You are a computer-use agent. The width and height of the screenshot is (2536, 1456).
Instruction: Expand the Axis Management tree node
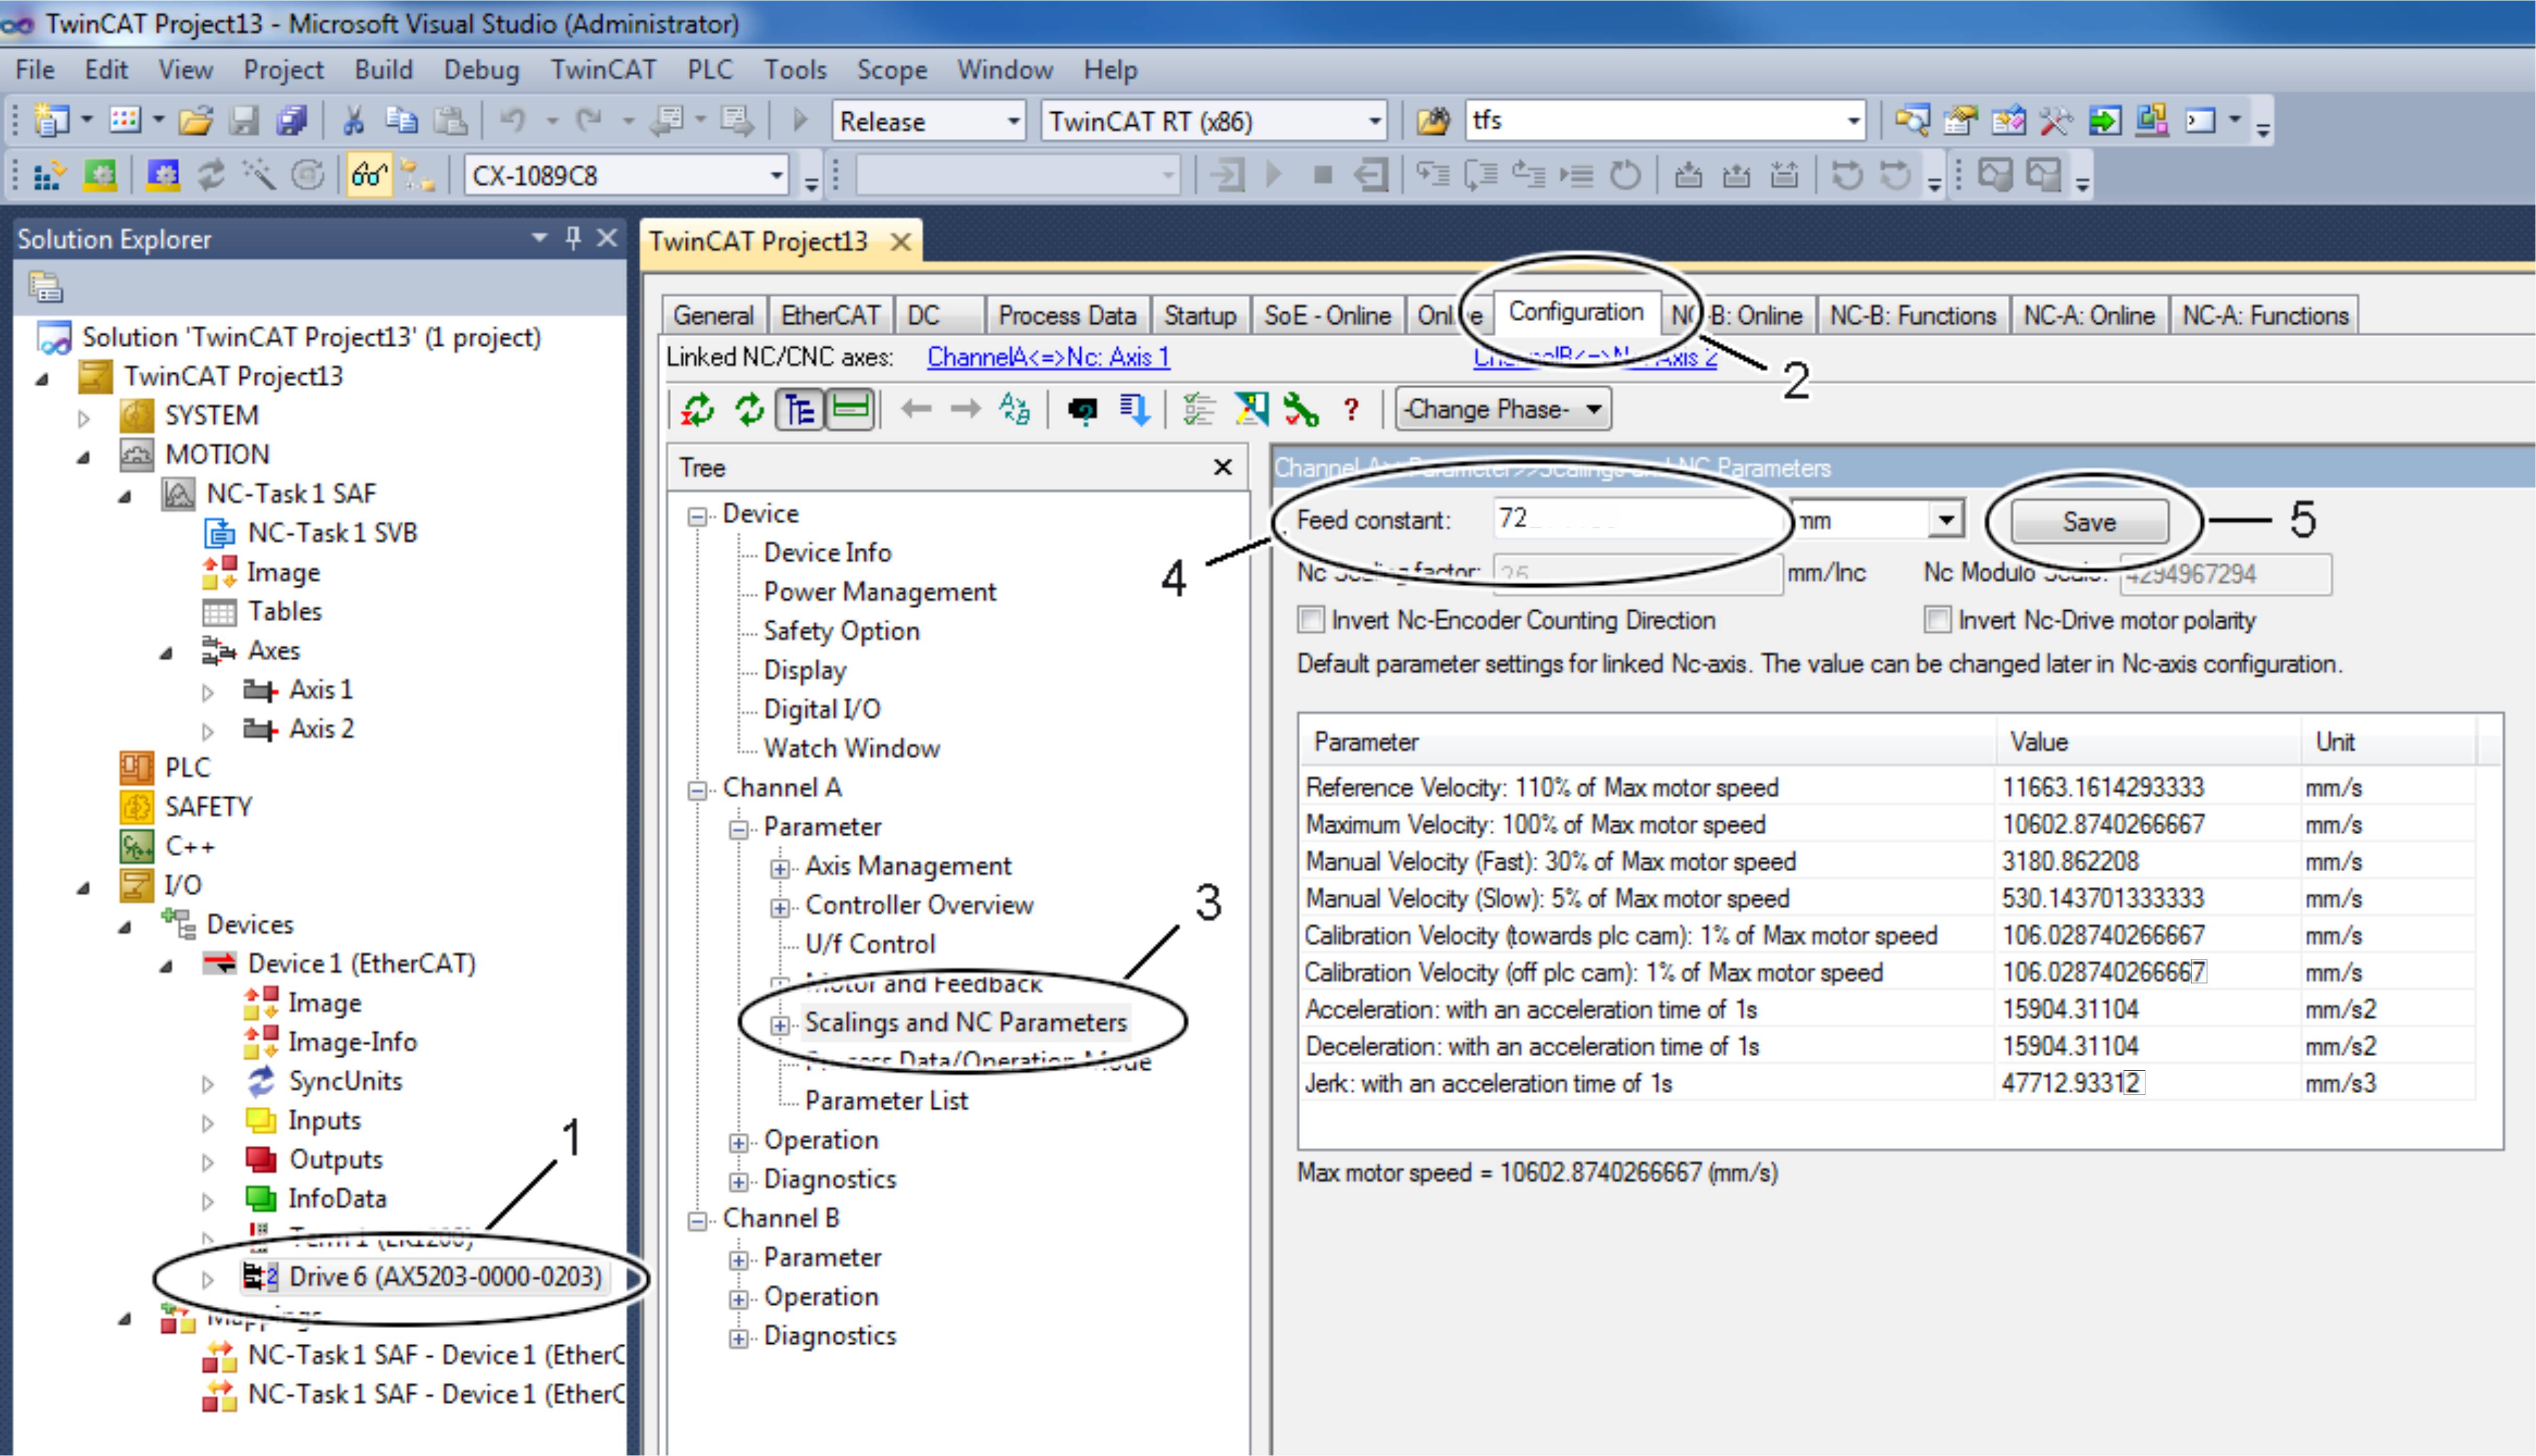(779, 868)
